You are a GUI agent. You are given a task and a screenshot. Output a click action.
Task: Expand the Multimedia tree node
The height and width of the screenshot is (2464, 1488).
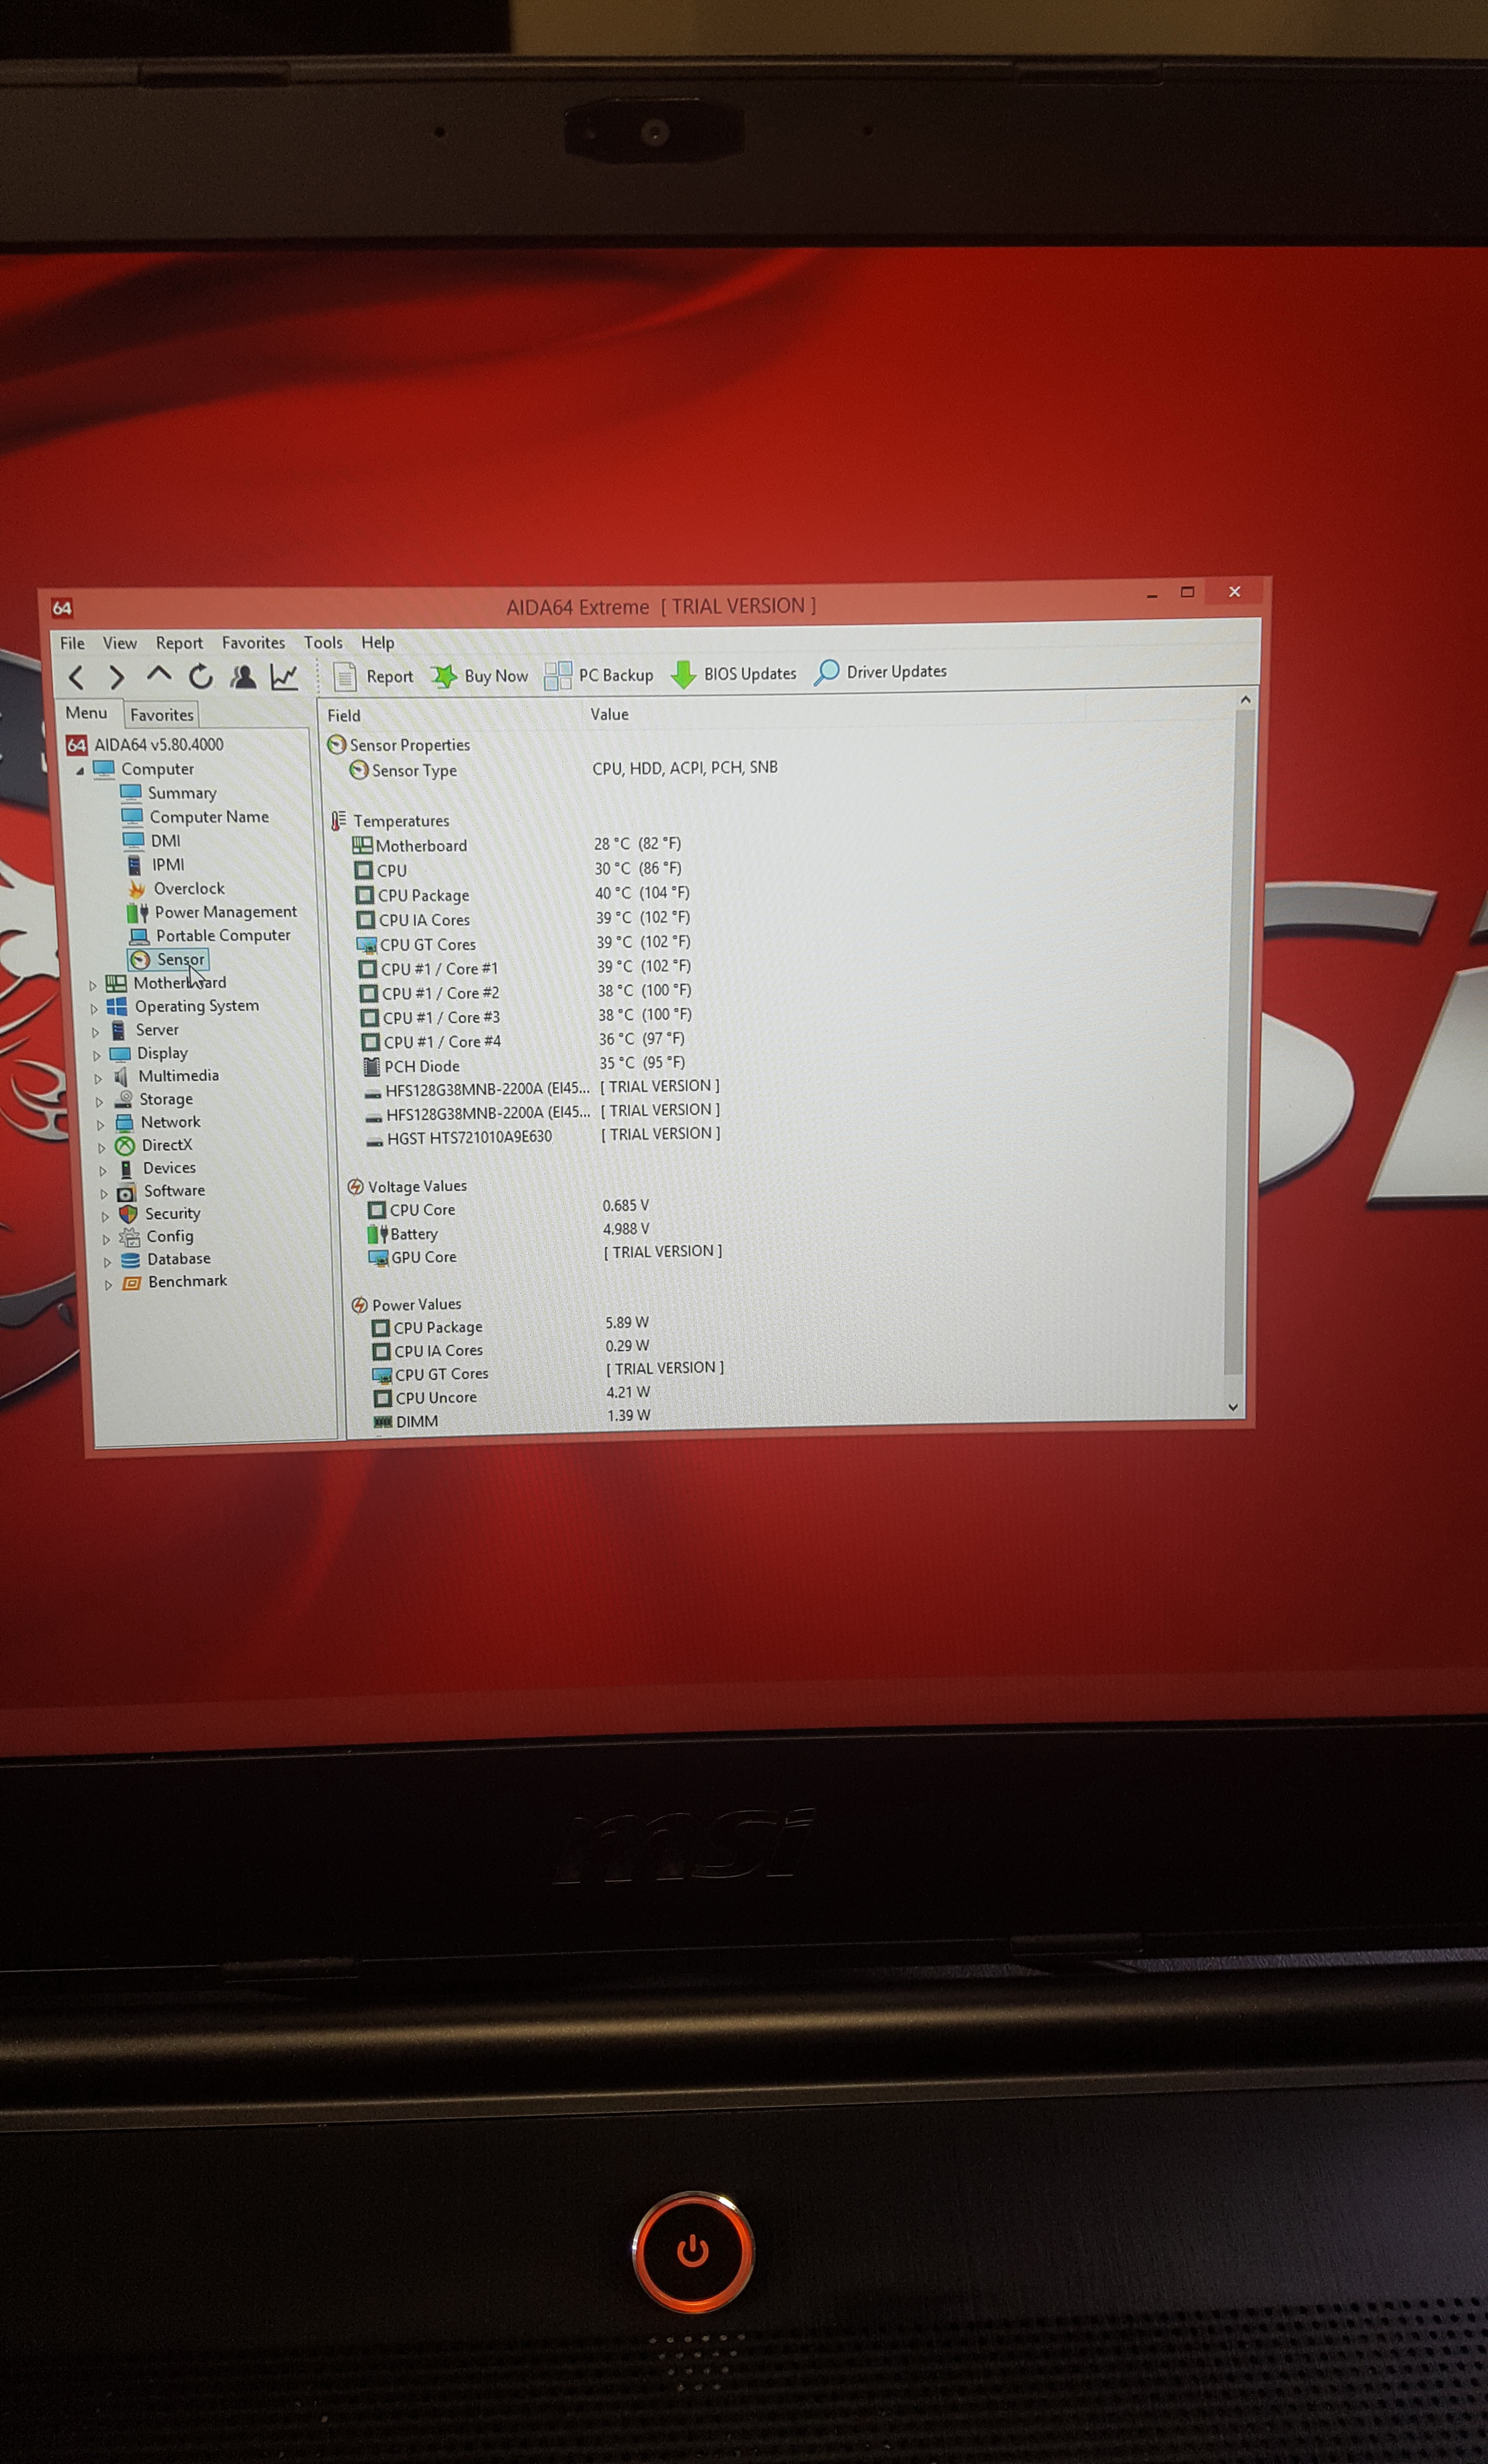coord(98,1078)
